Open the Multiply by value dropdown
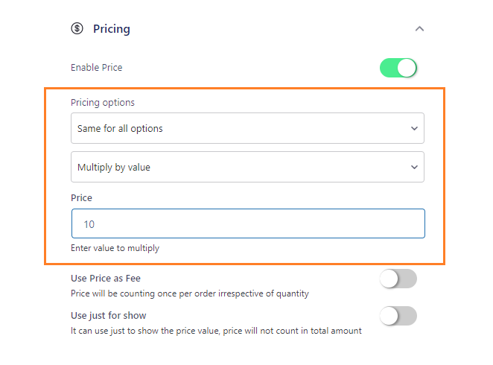493x365 pixels. click(247, 167)
